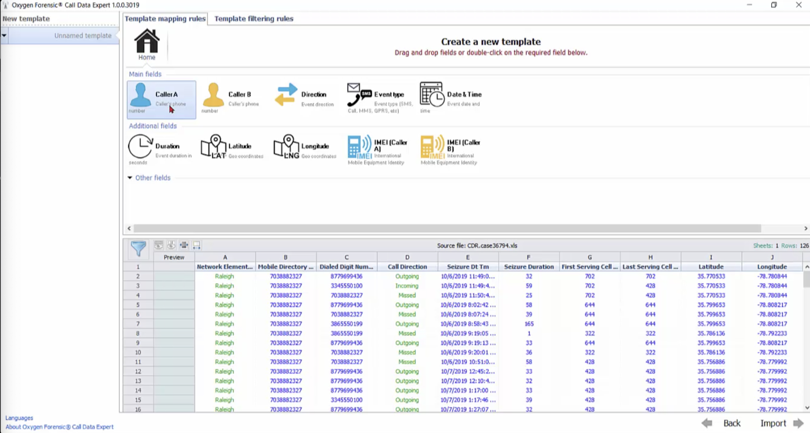Click the app logo in title bar
The image size is (810, 433).
pyautogui.click(x=5, y=5)
